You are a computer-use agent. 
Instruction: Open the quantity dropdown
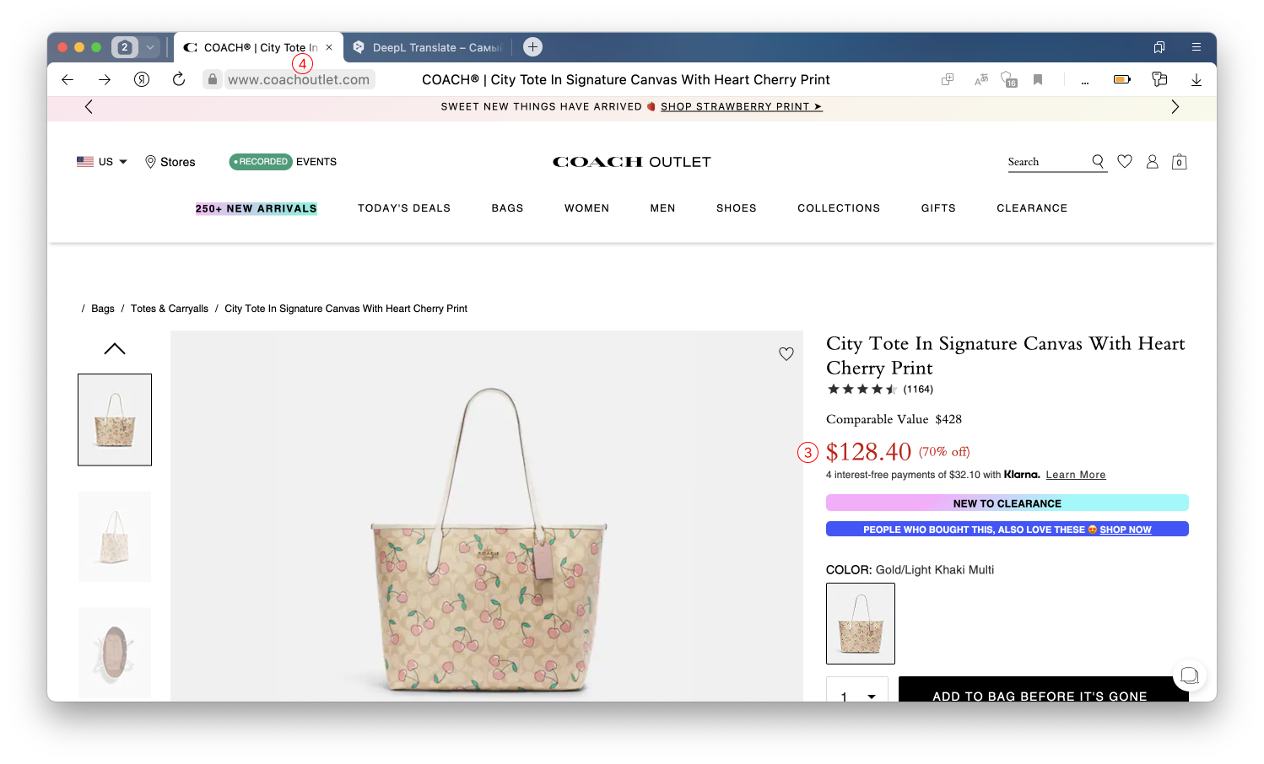pos(857,693)
